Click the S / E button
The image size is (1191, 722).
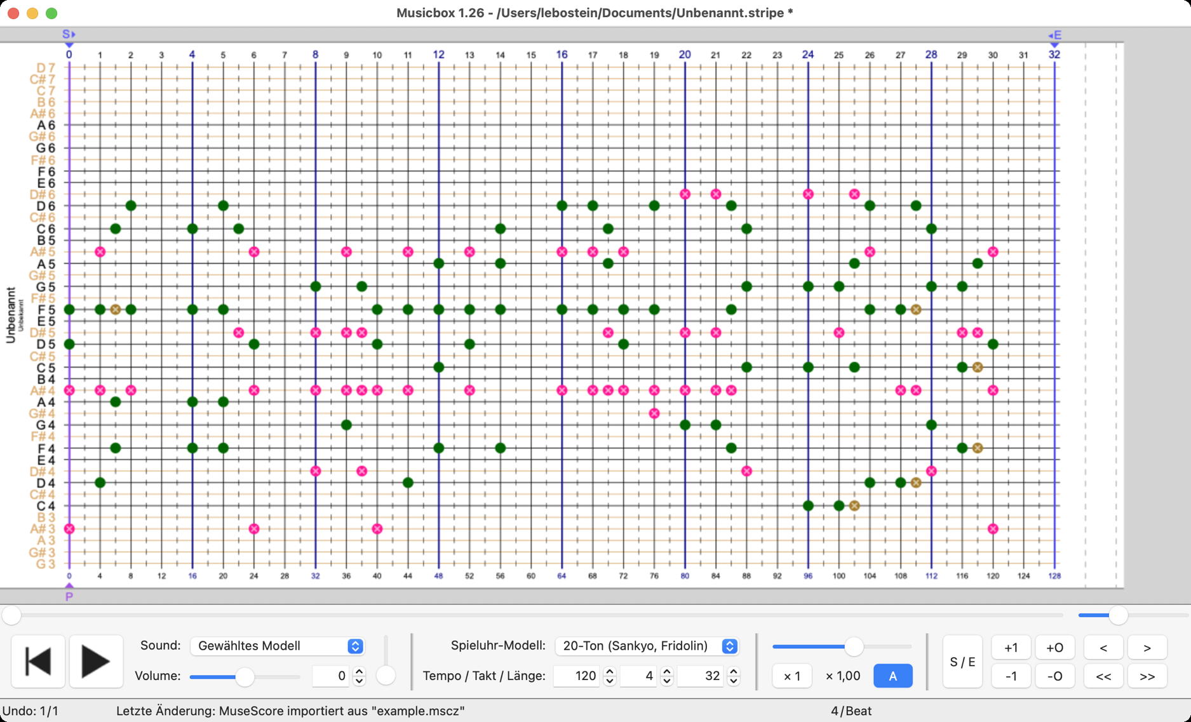(962, 662)
